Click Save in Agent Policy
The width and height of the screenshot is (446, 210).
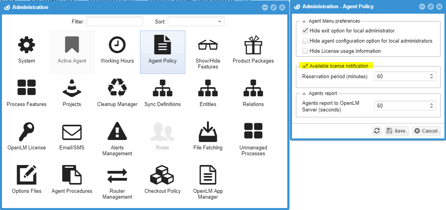pyautogui.click(x=396, y=131)
